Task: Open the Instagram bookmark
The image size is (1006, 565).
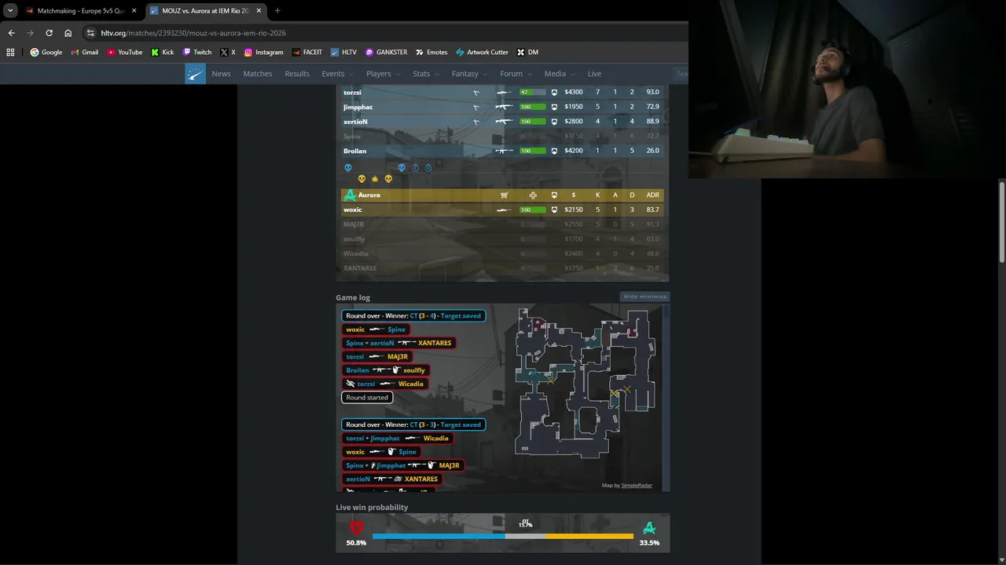Action: [263, 53]
